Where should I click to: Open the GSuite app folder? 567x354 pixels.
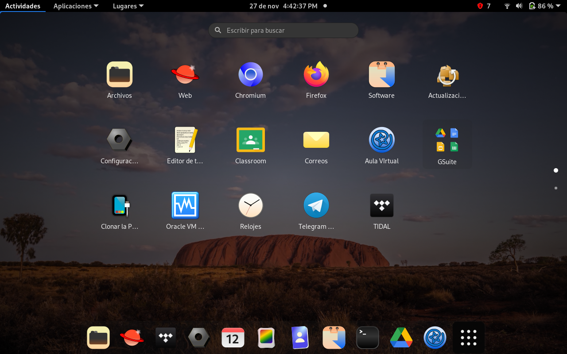[447, 144]
